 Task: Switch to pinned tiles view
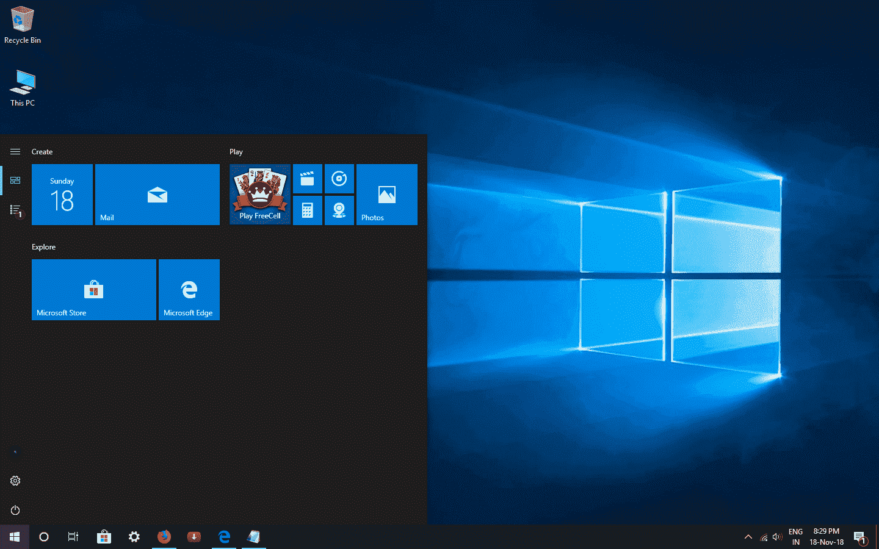[x=15, y=180]
